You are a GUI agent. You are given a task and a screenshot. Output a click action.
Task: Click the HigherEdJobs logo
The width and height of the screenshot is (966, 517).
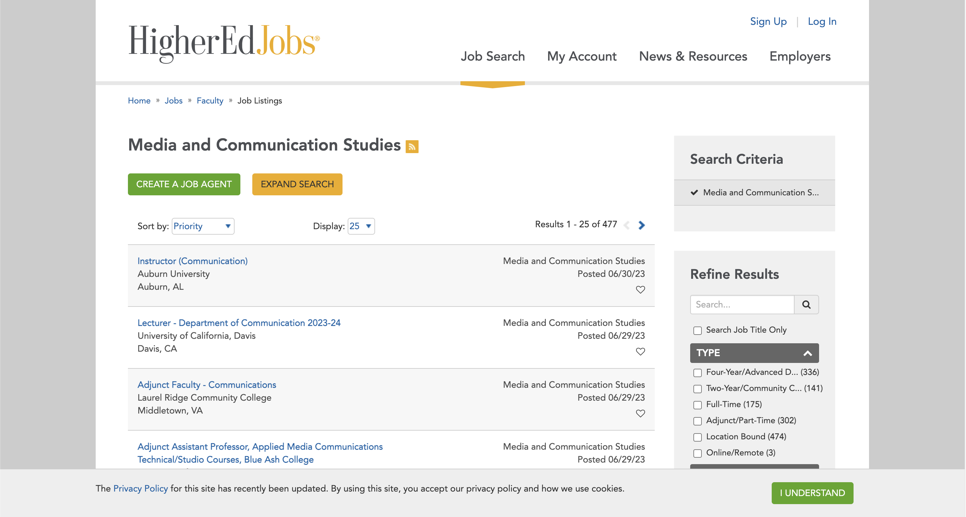(x=224, y=43)
